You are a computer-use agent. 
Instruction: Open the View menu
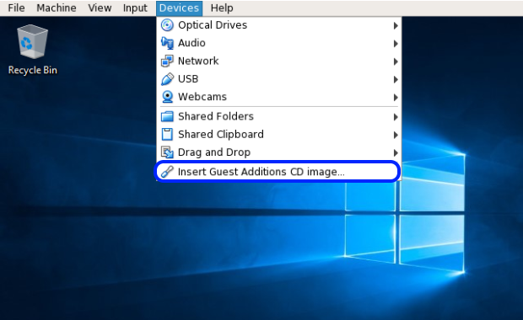coord(100,8)
